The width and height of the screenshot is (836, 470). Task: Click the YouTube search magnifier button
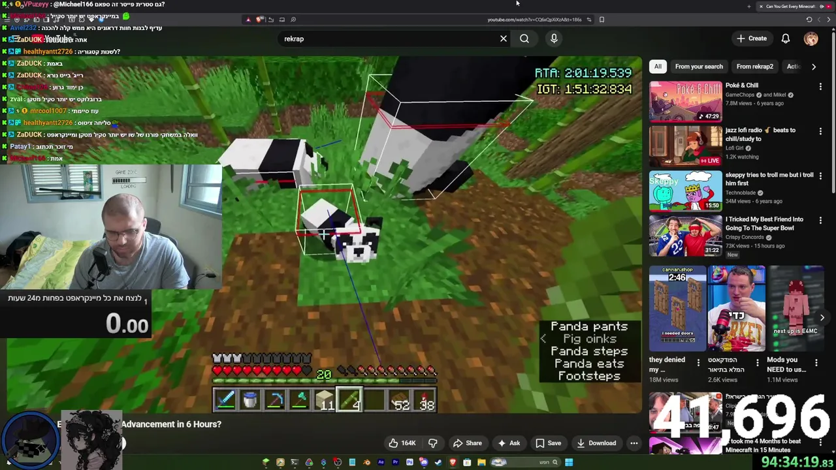point(524,39)
